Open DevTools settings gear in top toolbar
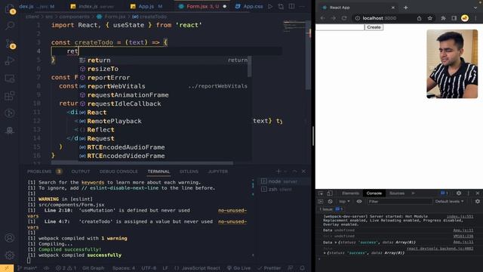The height and width of the screenshot is (272, 483). [x=459, y=193]
